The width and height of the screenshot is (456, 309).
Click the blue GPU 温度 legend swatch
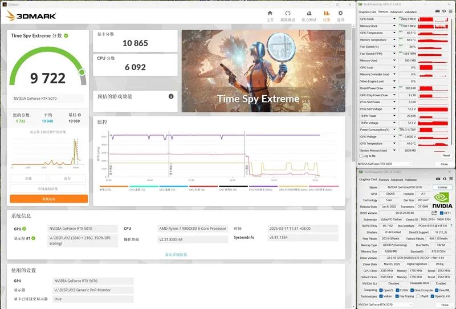tap(174, 186)
